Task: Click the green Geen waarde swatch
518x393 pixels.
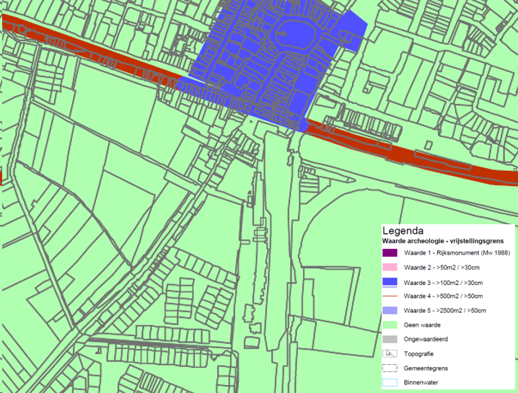Action: [x=390, y=324]
